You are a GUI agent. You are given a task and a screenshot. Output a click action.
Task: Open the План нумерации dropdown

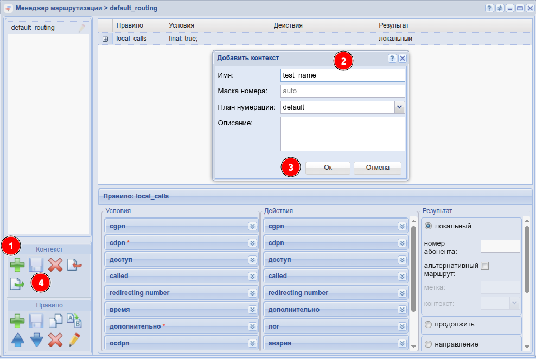(x=399, y=107)
